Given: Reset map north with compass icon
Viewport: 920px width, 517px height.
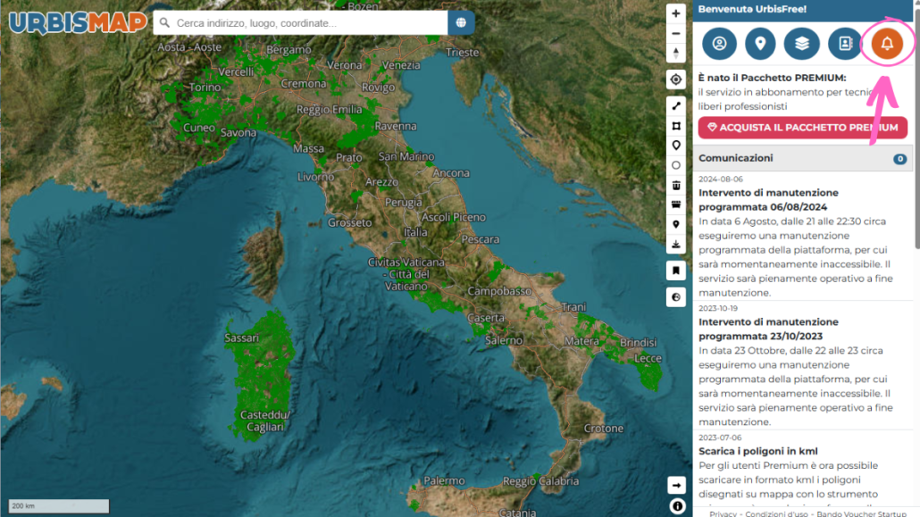Looking at the screenshot, I should point(676,54).
